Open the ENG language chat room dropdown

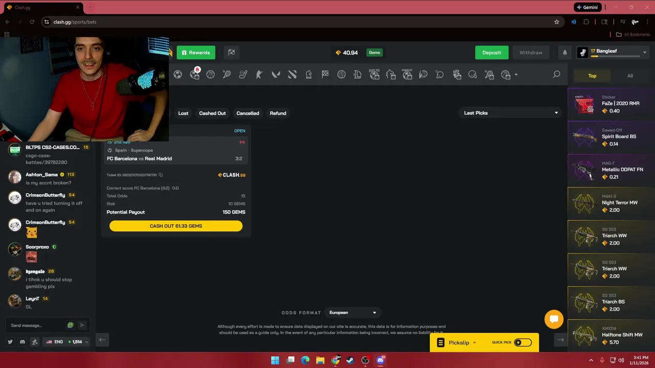pos(67,342)
